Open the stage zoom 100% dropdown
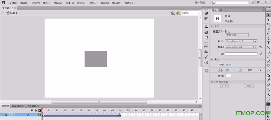Image resolution: width=271 pixels, height=120 pixels. click(200, 13)
